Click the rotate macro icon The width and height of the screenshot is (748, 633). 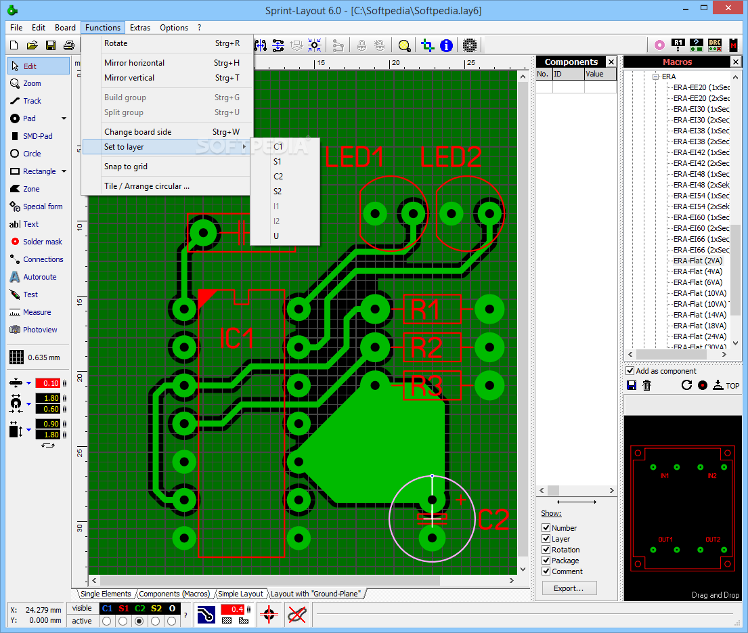click(x=686, y=385)
